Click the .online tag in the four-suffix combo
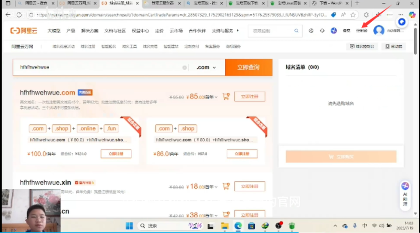Image resolution: width=420 pixels, height=233 pixels. pos(87,128)
